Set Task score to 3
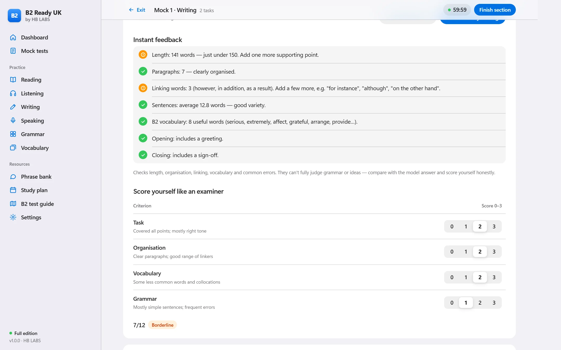The width and height of the screenshot is (561, 350). click(494, 226)
